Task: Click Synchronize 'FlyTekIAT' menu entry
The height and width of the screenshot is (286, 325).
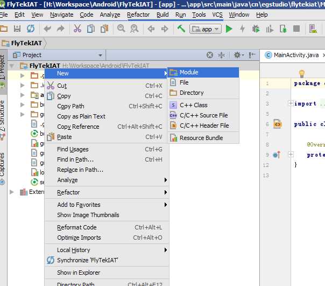Action: click(x=107, y=260)
